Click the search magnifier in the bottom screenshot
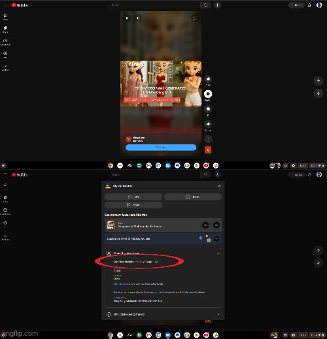 point(205,174)
